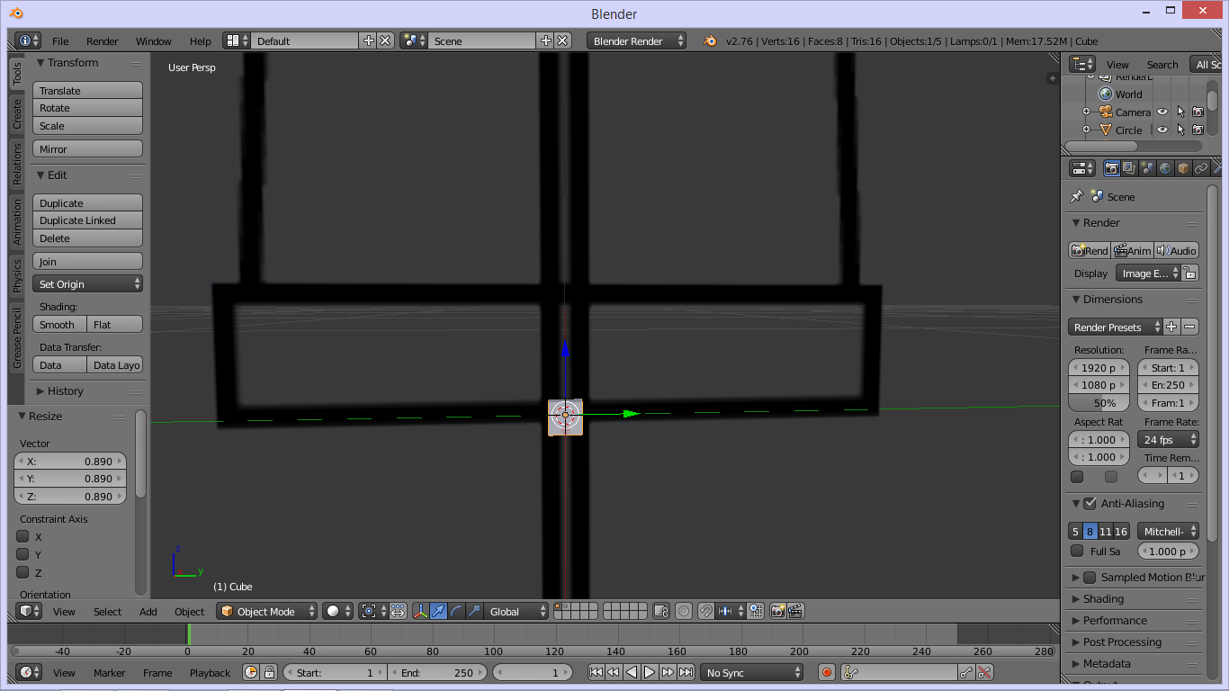
Task: Open the Constraints chain-link properties tab
Action: point(1201,168)
